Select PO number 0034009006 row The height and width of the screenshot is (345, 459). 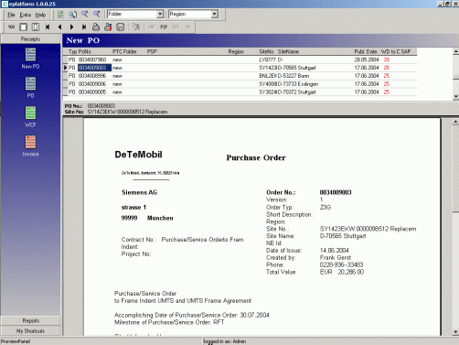240,84
